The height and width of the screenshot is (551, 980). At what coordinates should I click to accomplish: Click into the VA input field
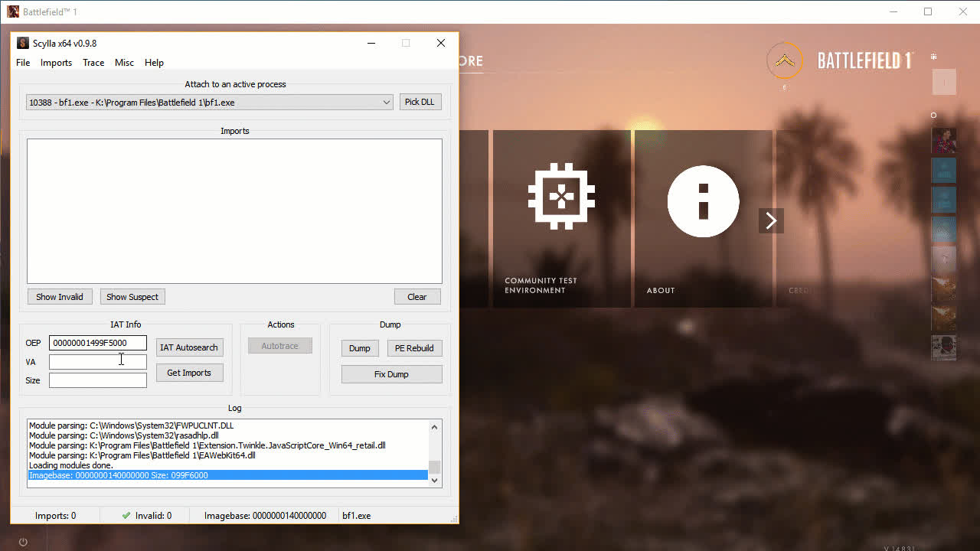pyautogui.click(x=97, y=362)
